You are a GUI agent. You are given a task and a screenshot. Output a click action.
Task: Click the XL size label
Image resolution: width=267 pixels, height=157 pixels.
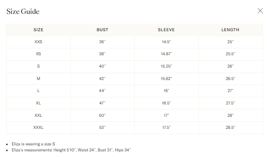(x=38, y=103)
